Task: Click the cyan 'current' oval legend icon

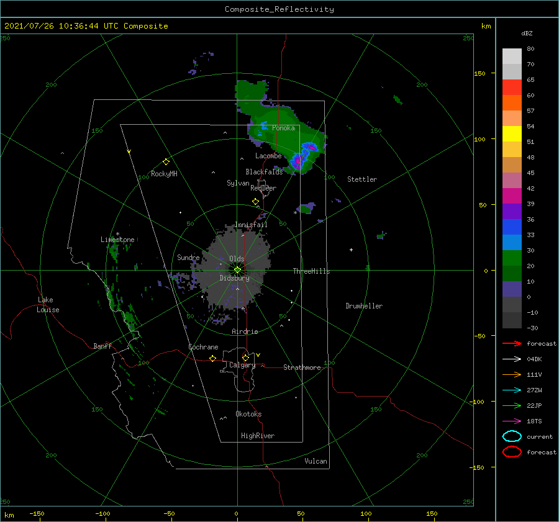Action: click(512, 436)
